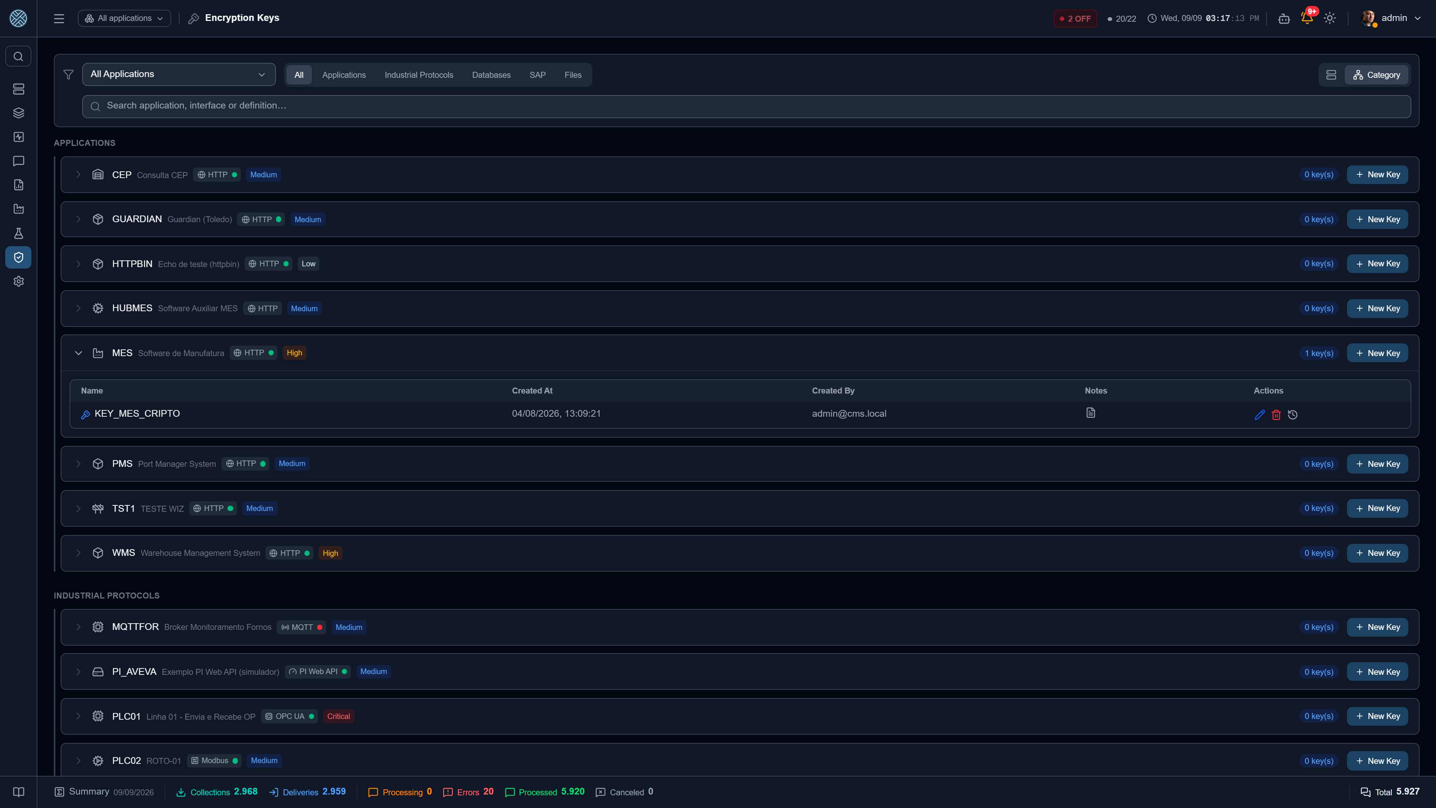Open the search icon in sidebar
1436x808 pixels.
(x=18, y=56)
